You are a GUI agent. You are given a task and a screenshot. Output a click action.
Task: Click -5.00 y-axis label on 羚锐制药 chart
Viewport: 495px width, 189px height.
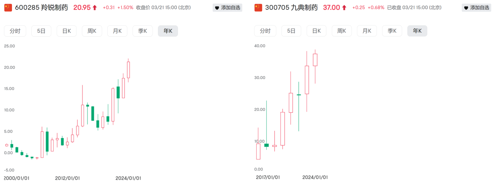click(9, 170)
